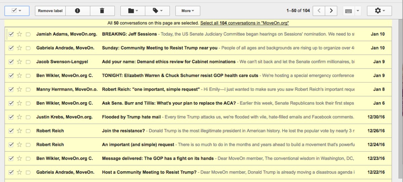The height and width of the screenshot is (182, 403).
Task: Star the Manny Herrmann Robert Reich email
Action: click(x=19, y=89)
